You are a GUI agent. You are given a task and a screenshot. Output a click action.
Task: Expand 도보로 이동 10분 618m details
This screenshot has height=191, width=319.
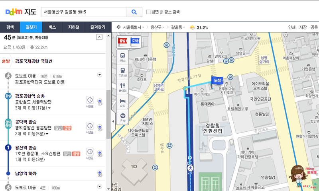click(99, 75)
